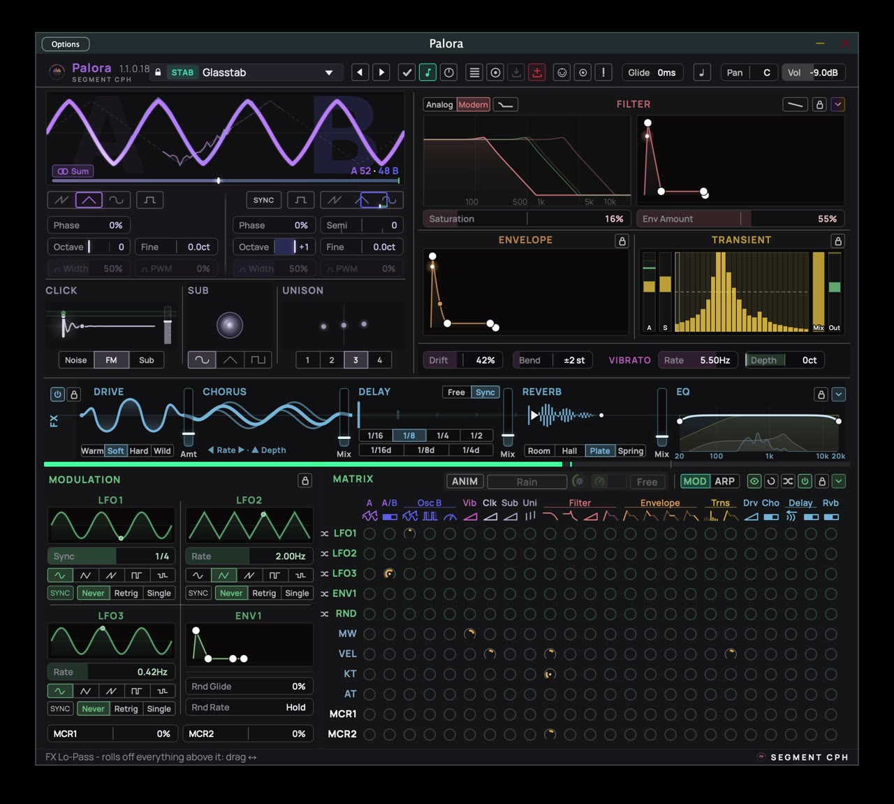Toggle the matrix eye visibility icon

(754, 481)
